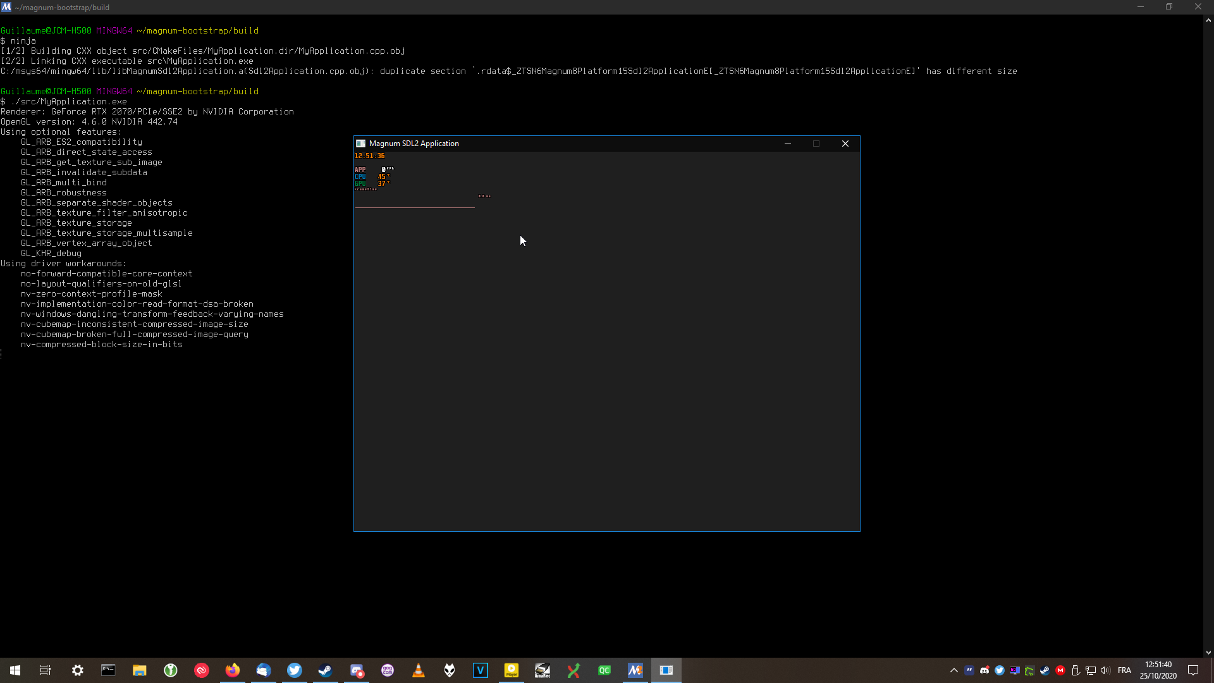
Task: Open the Start menu
Action: pos(15,670)
